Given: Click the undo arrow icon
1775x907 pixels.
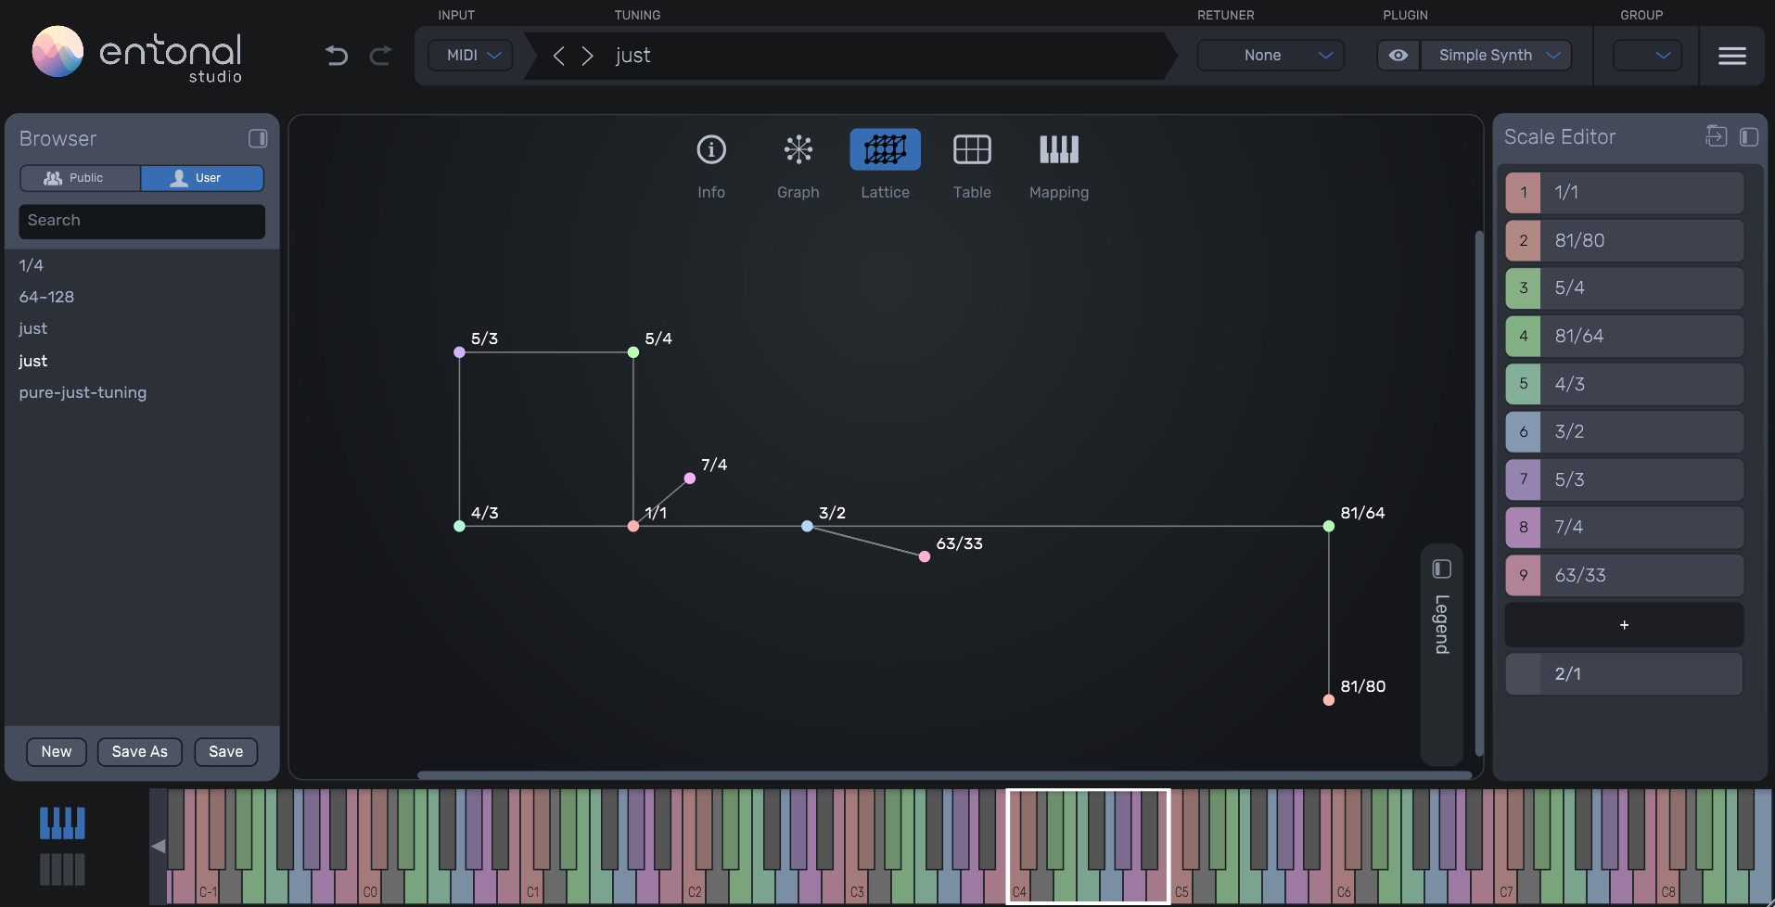Looking at the screenshot, I should [x=336, y=56].
